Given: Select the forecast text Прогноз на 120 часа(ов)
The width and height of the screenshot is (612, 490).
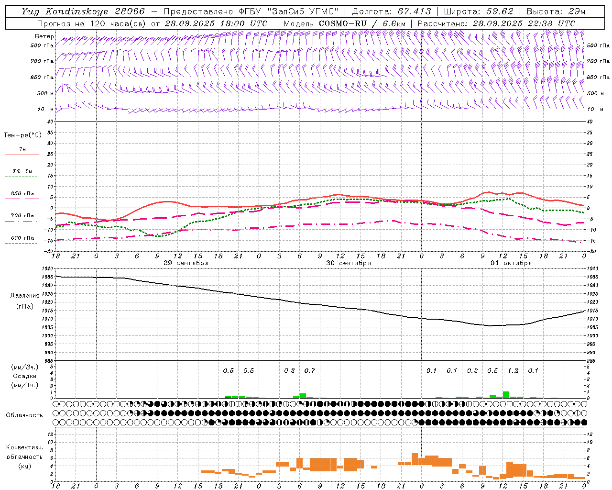Looking at the screenshot, I should point(92,23).
